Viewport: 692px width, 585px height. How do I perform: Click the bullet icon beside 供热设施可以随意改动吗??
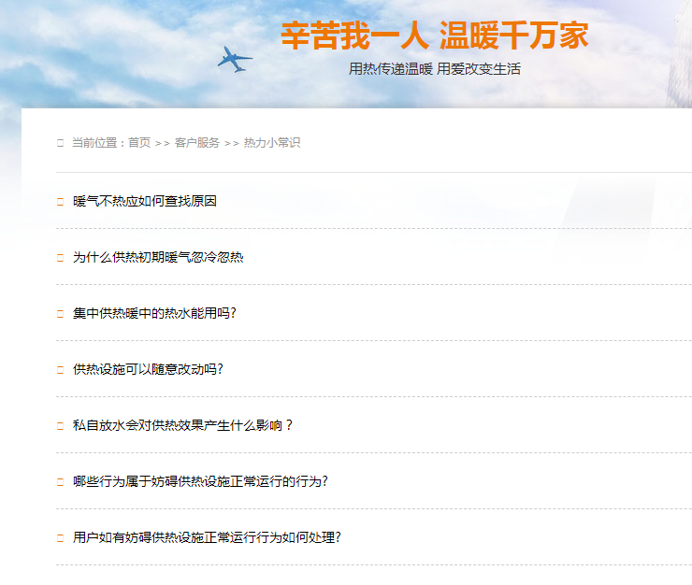(x=61, y=370)
